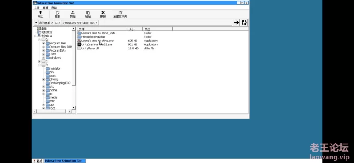
Task: Sort by the 大小 size column header
Action: [x=135, y=29]
